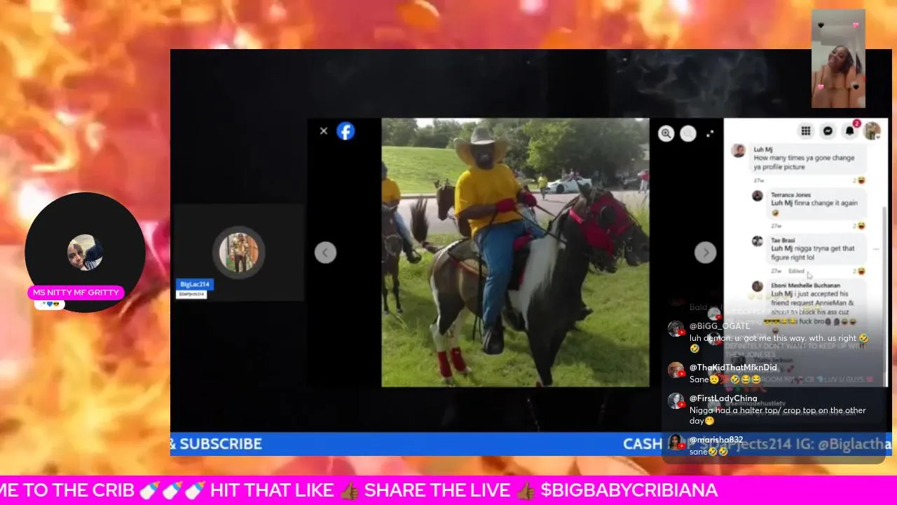Viewport: 897px width, 505px height.
Task: Click the '& SUBSCRIBE' banner text
Action: [217, 444]
